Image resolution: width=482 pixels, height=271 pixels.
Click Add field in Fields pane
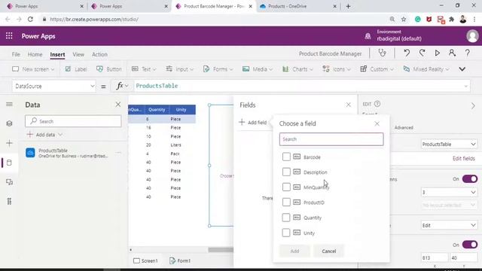pos(253,122)
